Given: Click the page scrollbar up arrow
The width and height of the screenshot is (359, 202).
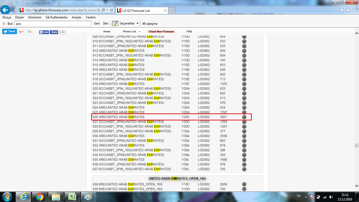Looking at the screenshot, I should [x=357, y=33].
